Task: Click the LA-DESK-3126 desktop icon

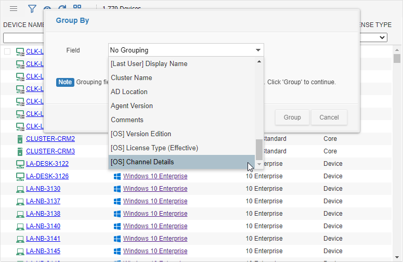Action: 20,176
